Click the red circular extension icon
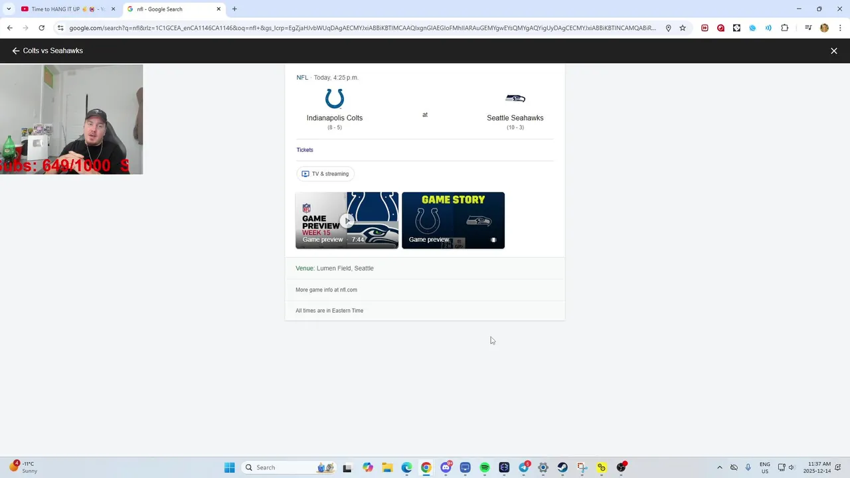Viewport: 850px width, 478px height. coord(721,28)
